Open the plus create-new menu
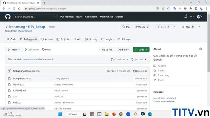This screenshot has width=210, height=118. (192, 17)
